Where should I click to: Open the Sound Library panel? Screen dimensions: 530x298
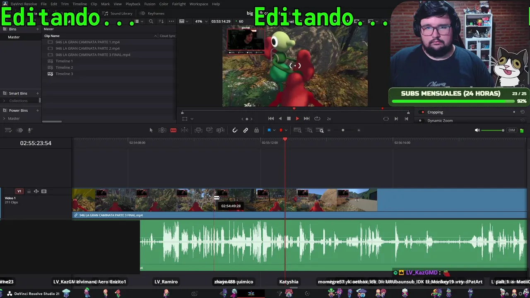point(118,13)
